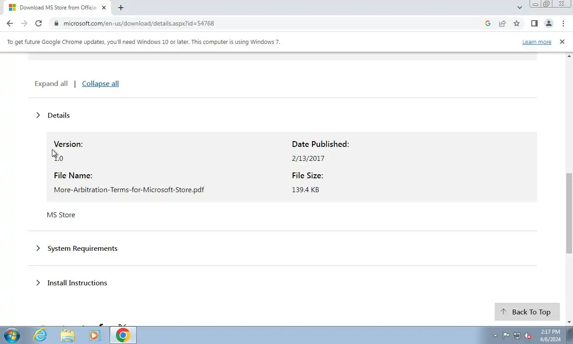
Task: Expand the System Requirements chevron
Action: coord(38,248)
